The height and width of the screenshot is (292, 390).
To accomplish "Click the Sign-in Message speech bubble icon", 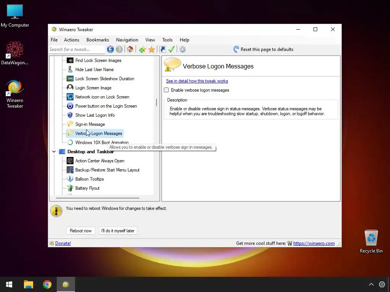I will 70,124.
